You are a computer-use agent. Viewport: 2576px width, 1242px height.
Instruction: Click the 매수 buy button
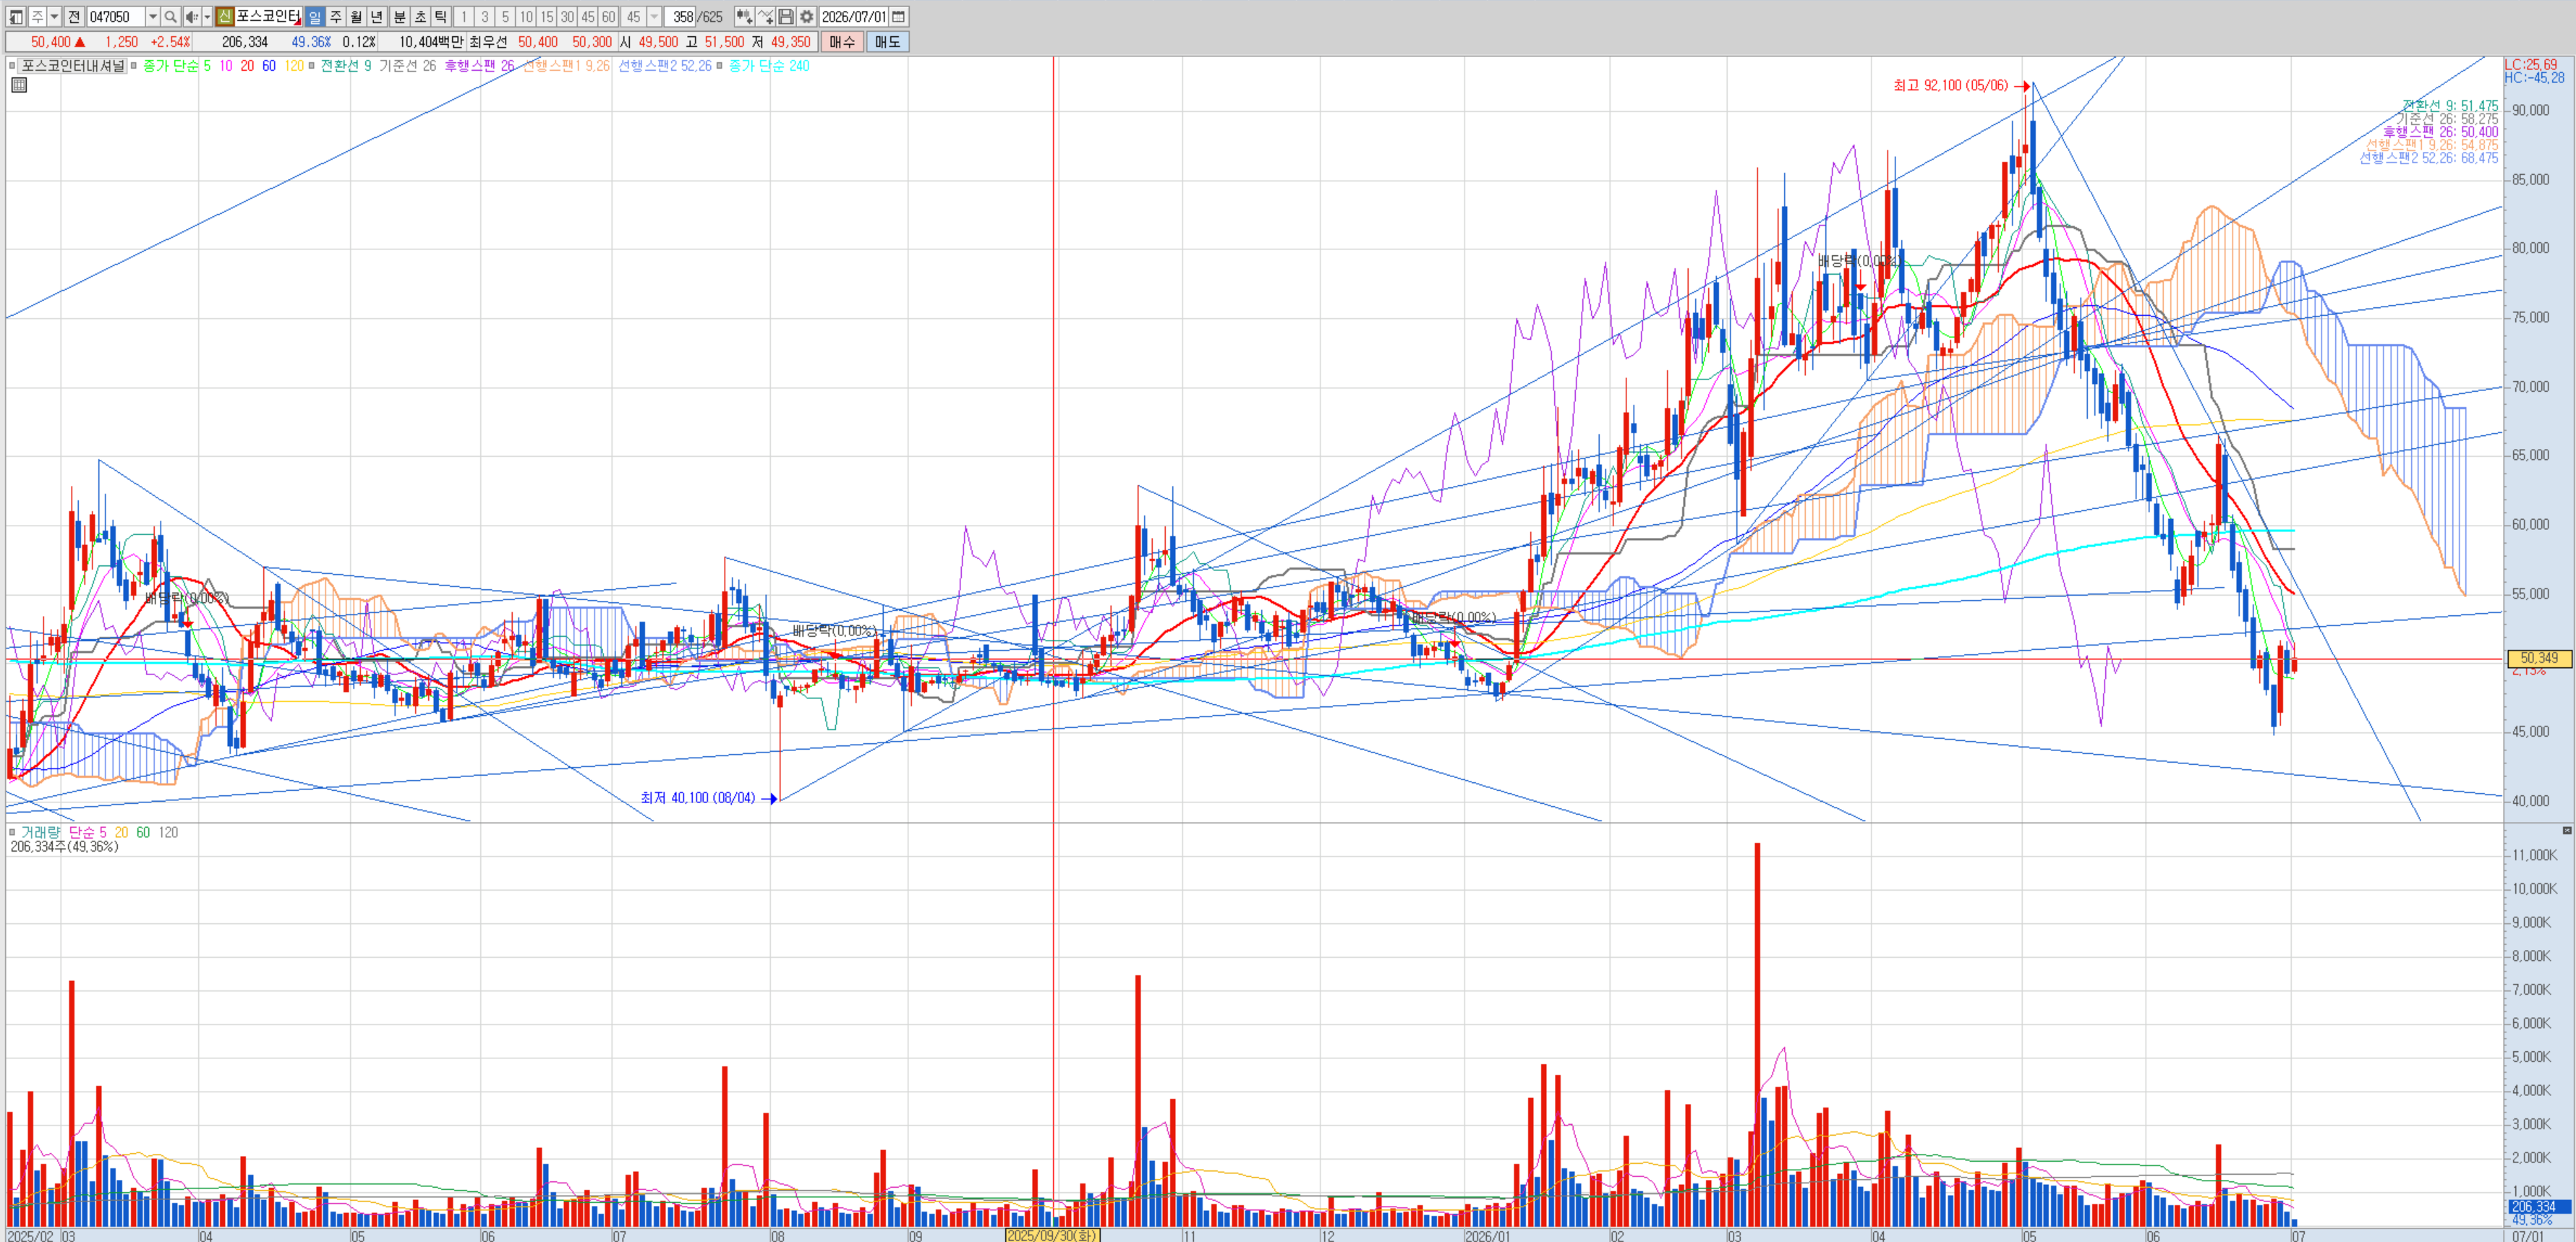(842, 42)
